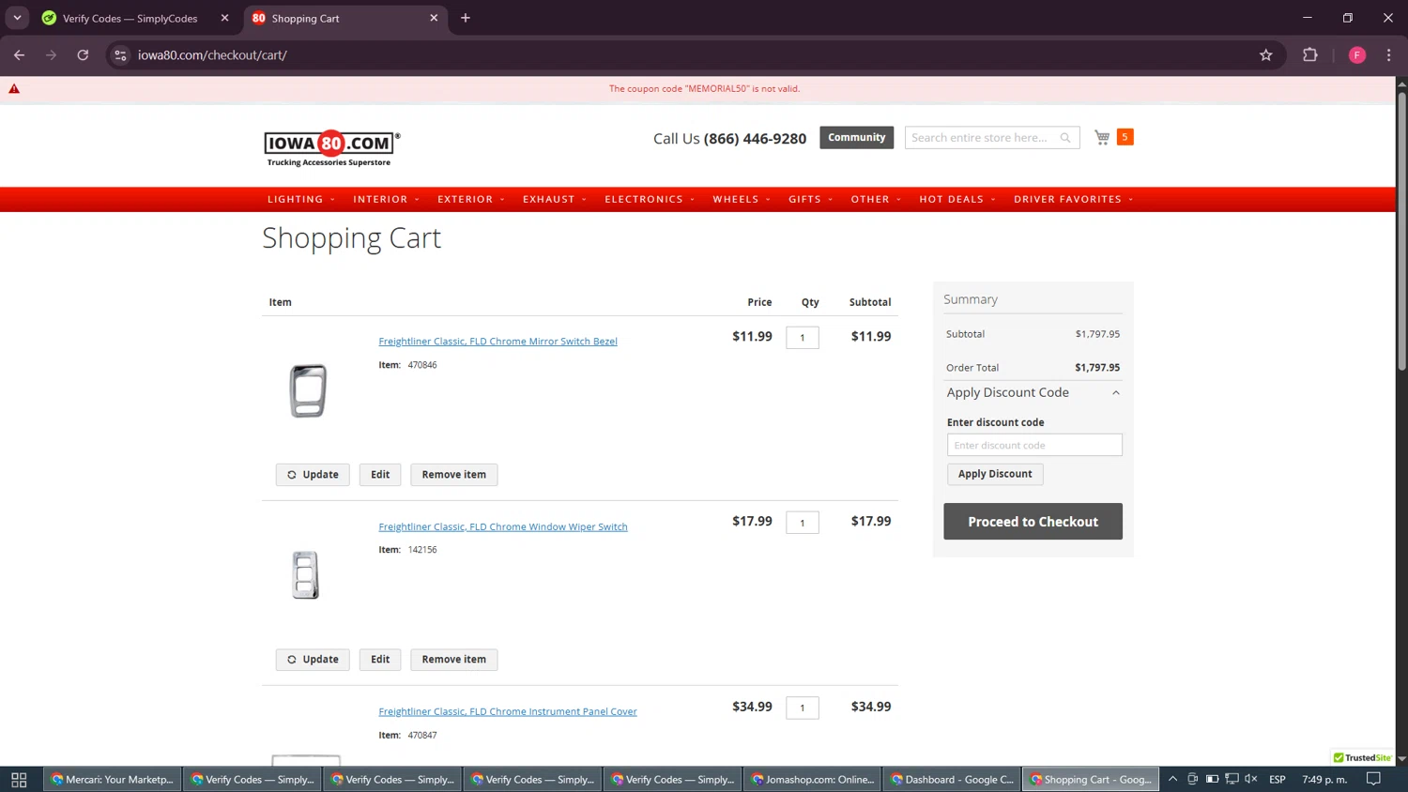
Task: Click the Mirror Switch Bezel product thumbnail
Action: point(308,390)
